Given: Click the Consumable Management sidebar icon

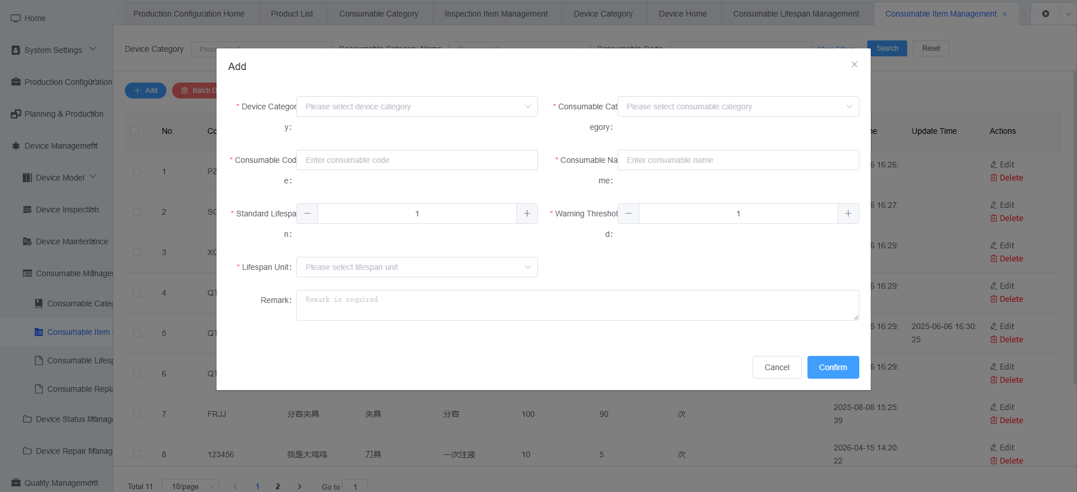Looking at the screenshot, I should (x=27, y=273).
